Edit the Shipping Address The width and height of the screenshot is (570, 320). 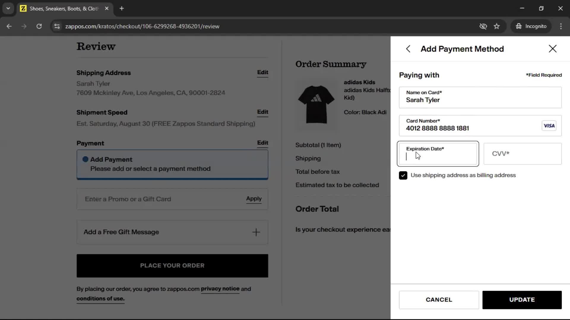[262, 72]
